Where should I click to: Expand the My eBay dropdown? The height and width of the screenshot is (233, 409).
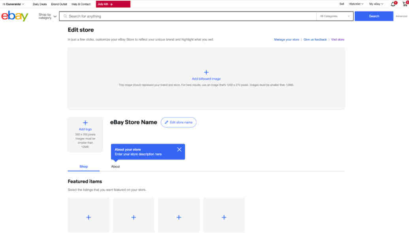point(376,4)
